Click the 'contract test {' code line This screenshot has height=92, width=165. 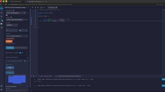(43, 16)
